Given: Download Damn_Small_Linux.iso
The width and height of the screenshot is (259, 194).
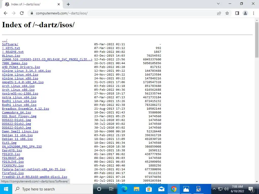Looking at the screenshot, I should (20, 131).
